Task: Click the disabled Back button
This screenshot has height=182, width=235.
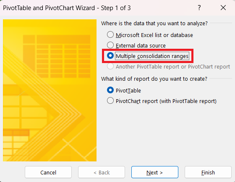Action: [x=102, y=172]
